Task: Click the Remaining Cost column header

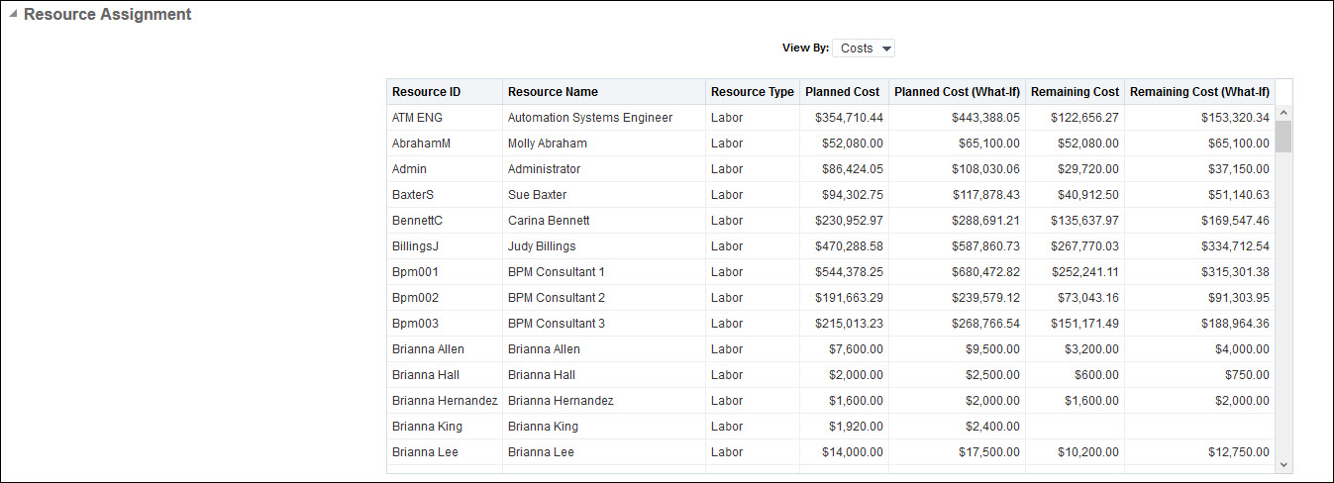Action: click(x=1075, y=92)
